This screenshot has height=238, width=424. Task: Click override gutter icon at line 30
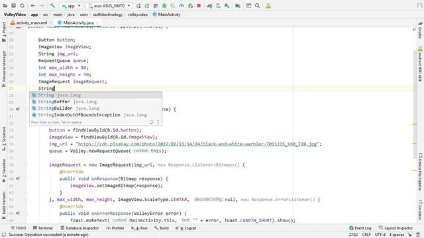(x=18, y=109)
